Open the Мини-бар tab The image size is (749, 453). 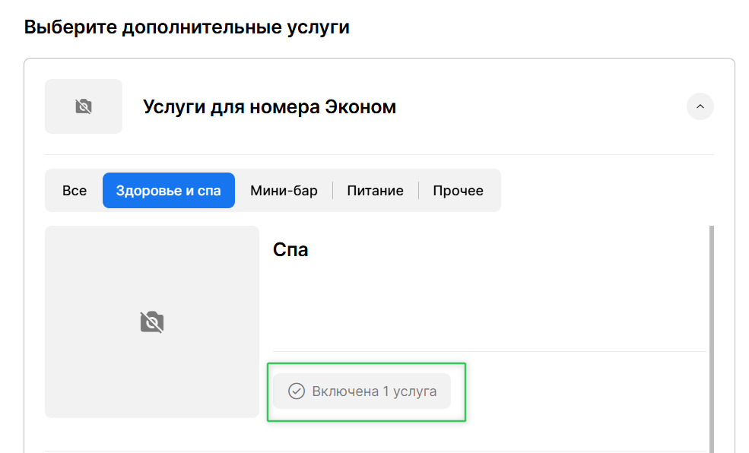click(x=284, y=190)
